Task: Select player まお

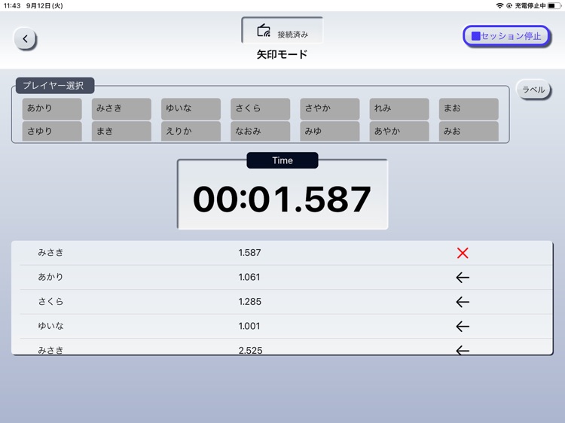Action: point(469,108)
